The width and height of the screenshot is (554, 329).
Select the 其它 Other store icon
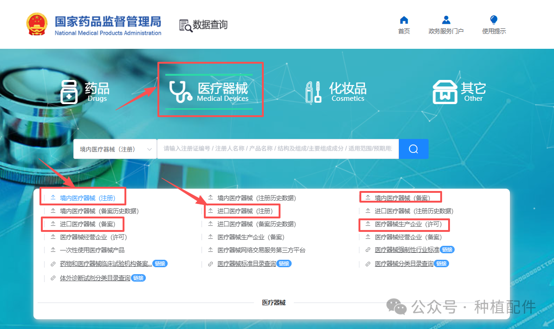pos(445,92)
